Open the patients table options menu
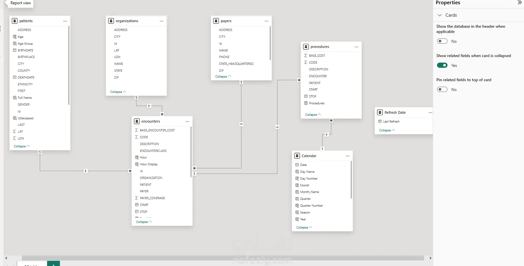The height and width of the screenshot is (266, 524). (x=65, y=21)
